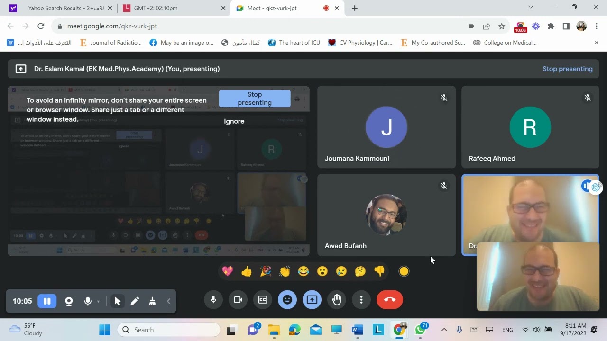The image size is (607, 341).
Task: Send the surprised face reaction
Action: [x=322, y=271]
